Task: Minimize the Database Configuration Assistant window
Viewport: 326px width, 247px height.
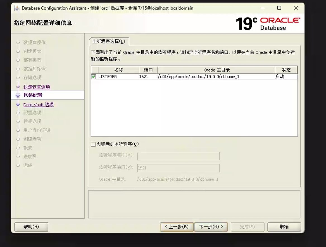Action: pos(263,8)
